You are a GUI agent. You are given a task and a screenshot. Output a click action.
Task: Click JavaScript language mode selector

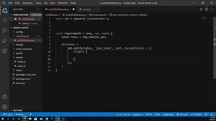[168, 114]
